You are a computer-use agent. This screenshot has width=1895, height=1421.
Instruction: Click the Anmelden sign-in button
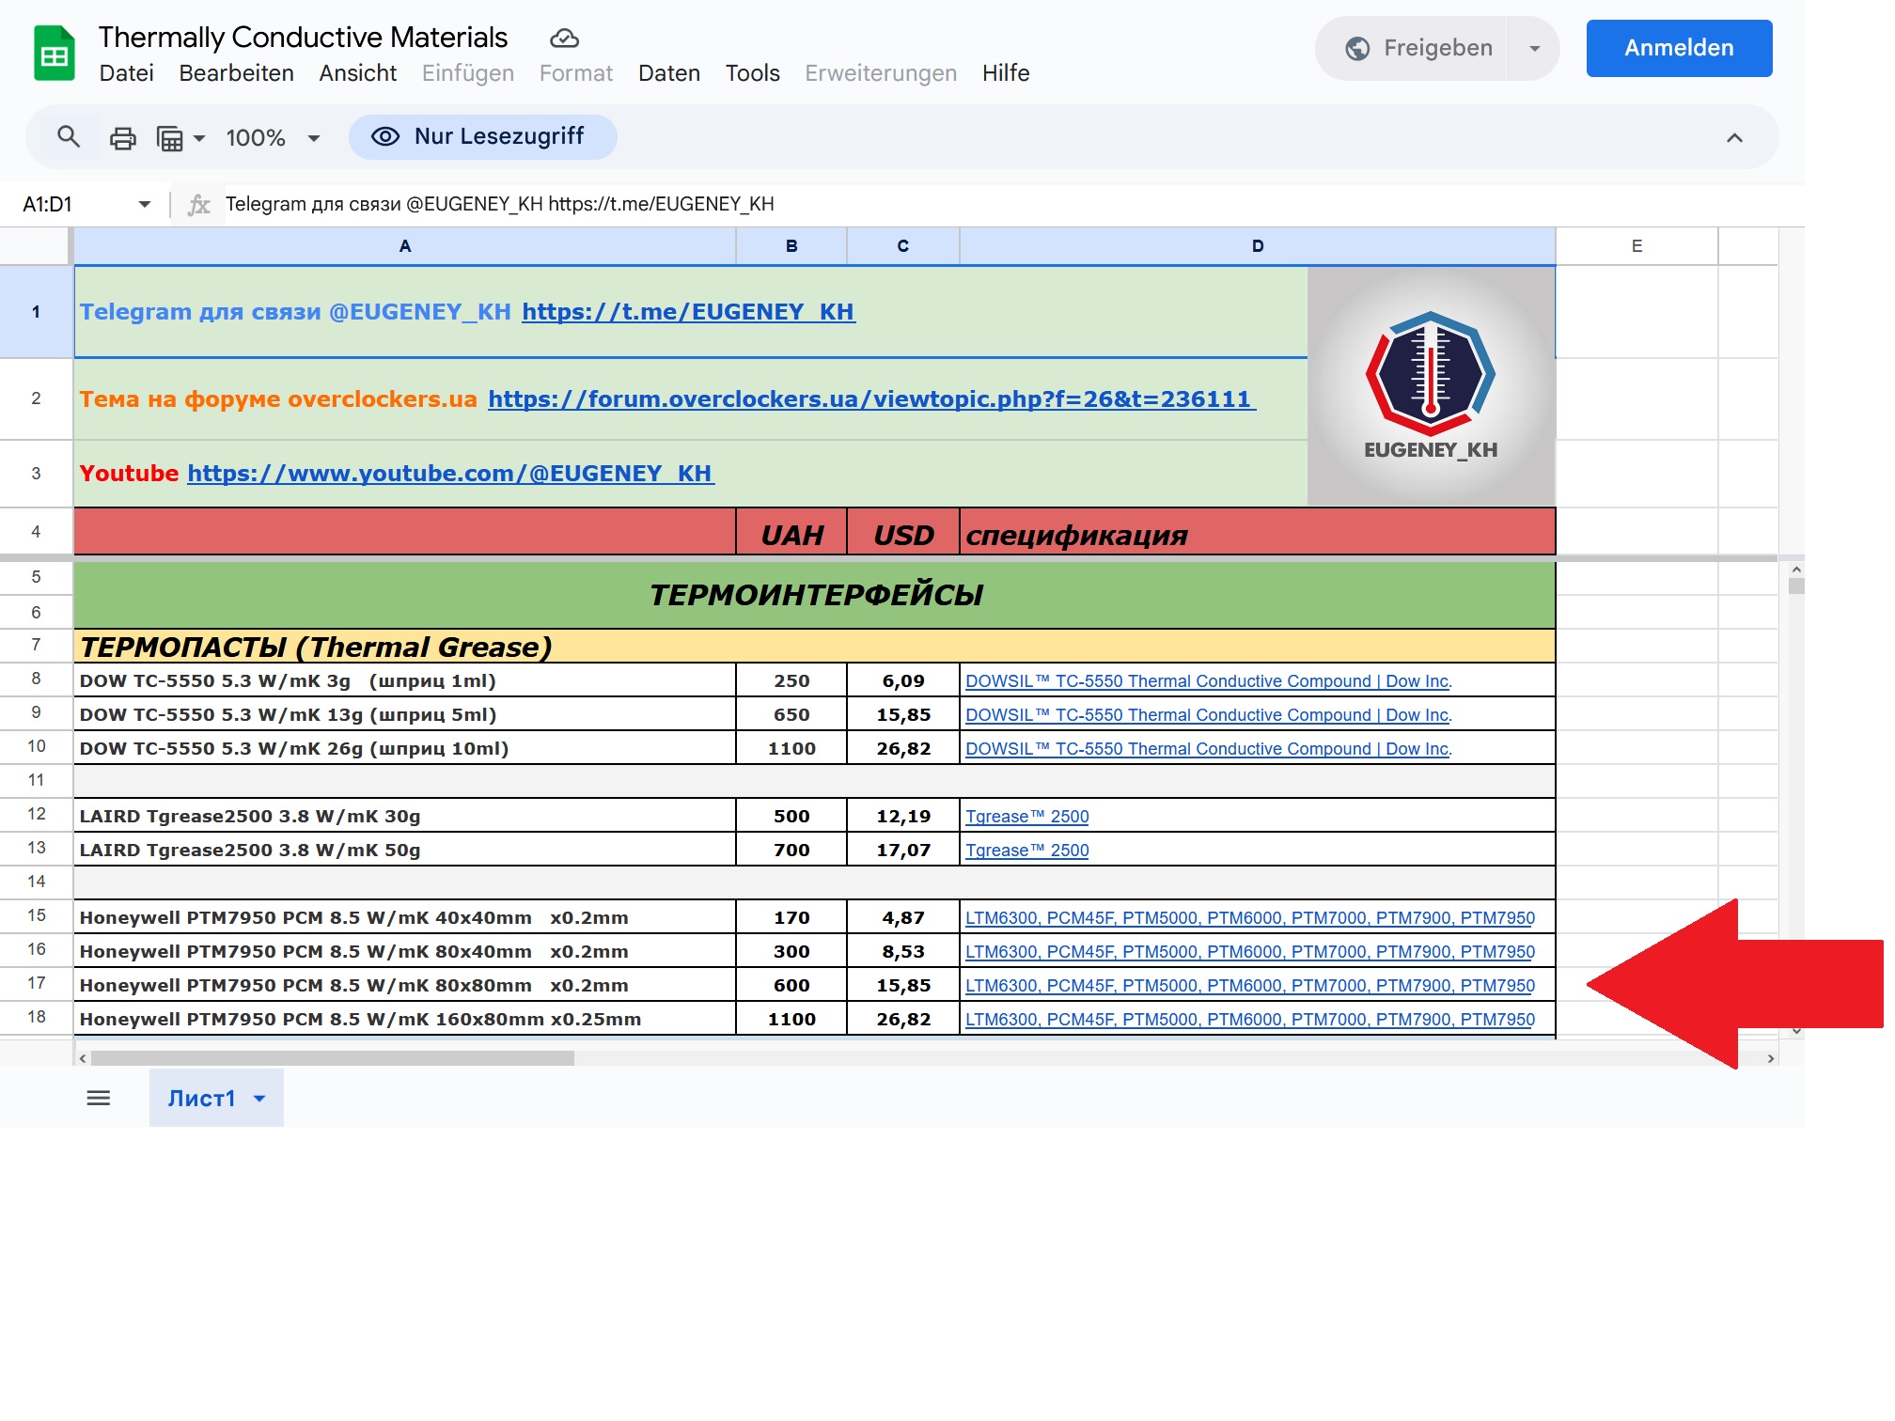pos(1679,48)
